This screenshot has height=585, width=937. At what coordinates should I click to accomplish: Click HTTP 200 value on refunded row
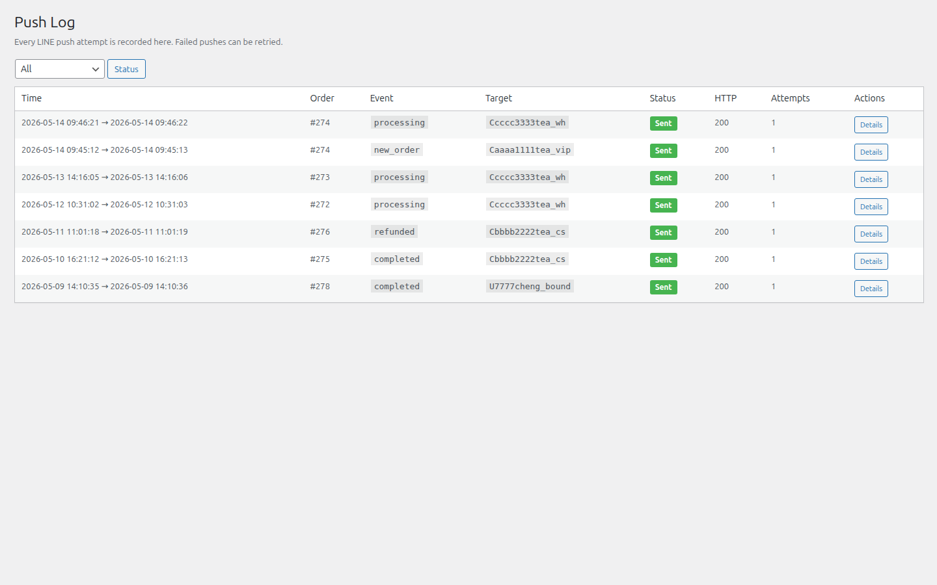[722, 231]
